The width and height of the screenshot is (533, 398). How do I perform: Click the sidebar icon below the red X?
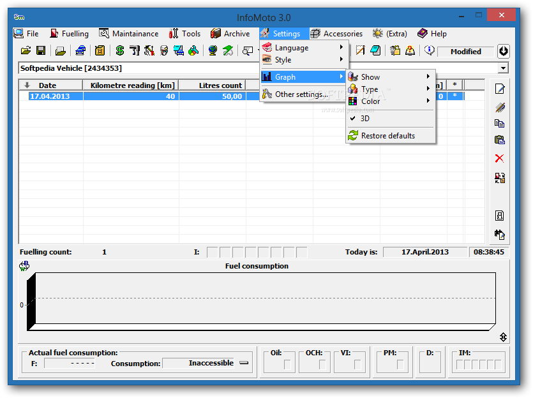500,178
